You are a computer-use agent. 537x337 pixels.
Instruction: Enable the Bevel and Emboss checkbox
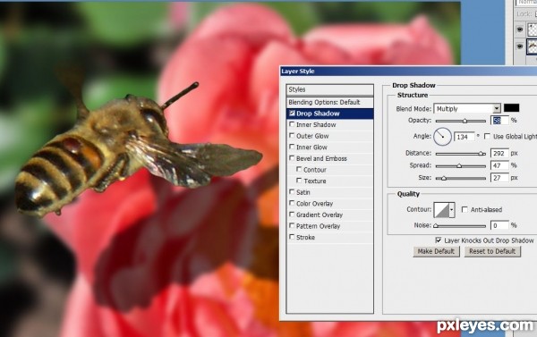(292, 158)
